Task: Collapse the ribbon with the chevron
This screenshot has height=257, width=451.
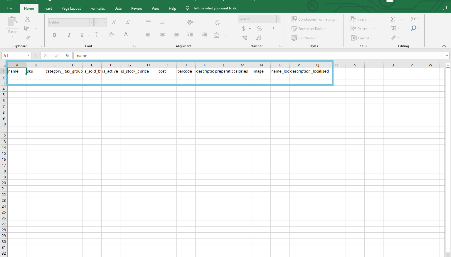Action: (444, 46)
